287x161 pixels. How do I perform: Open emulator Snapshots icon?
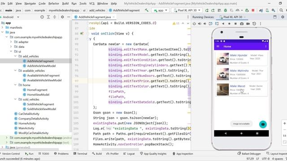tap(254, 24)
